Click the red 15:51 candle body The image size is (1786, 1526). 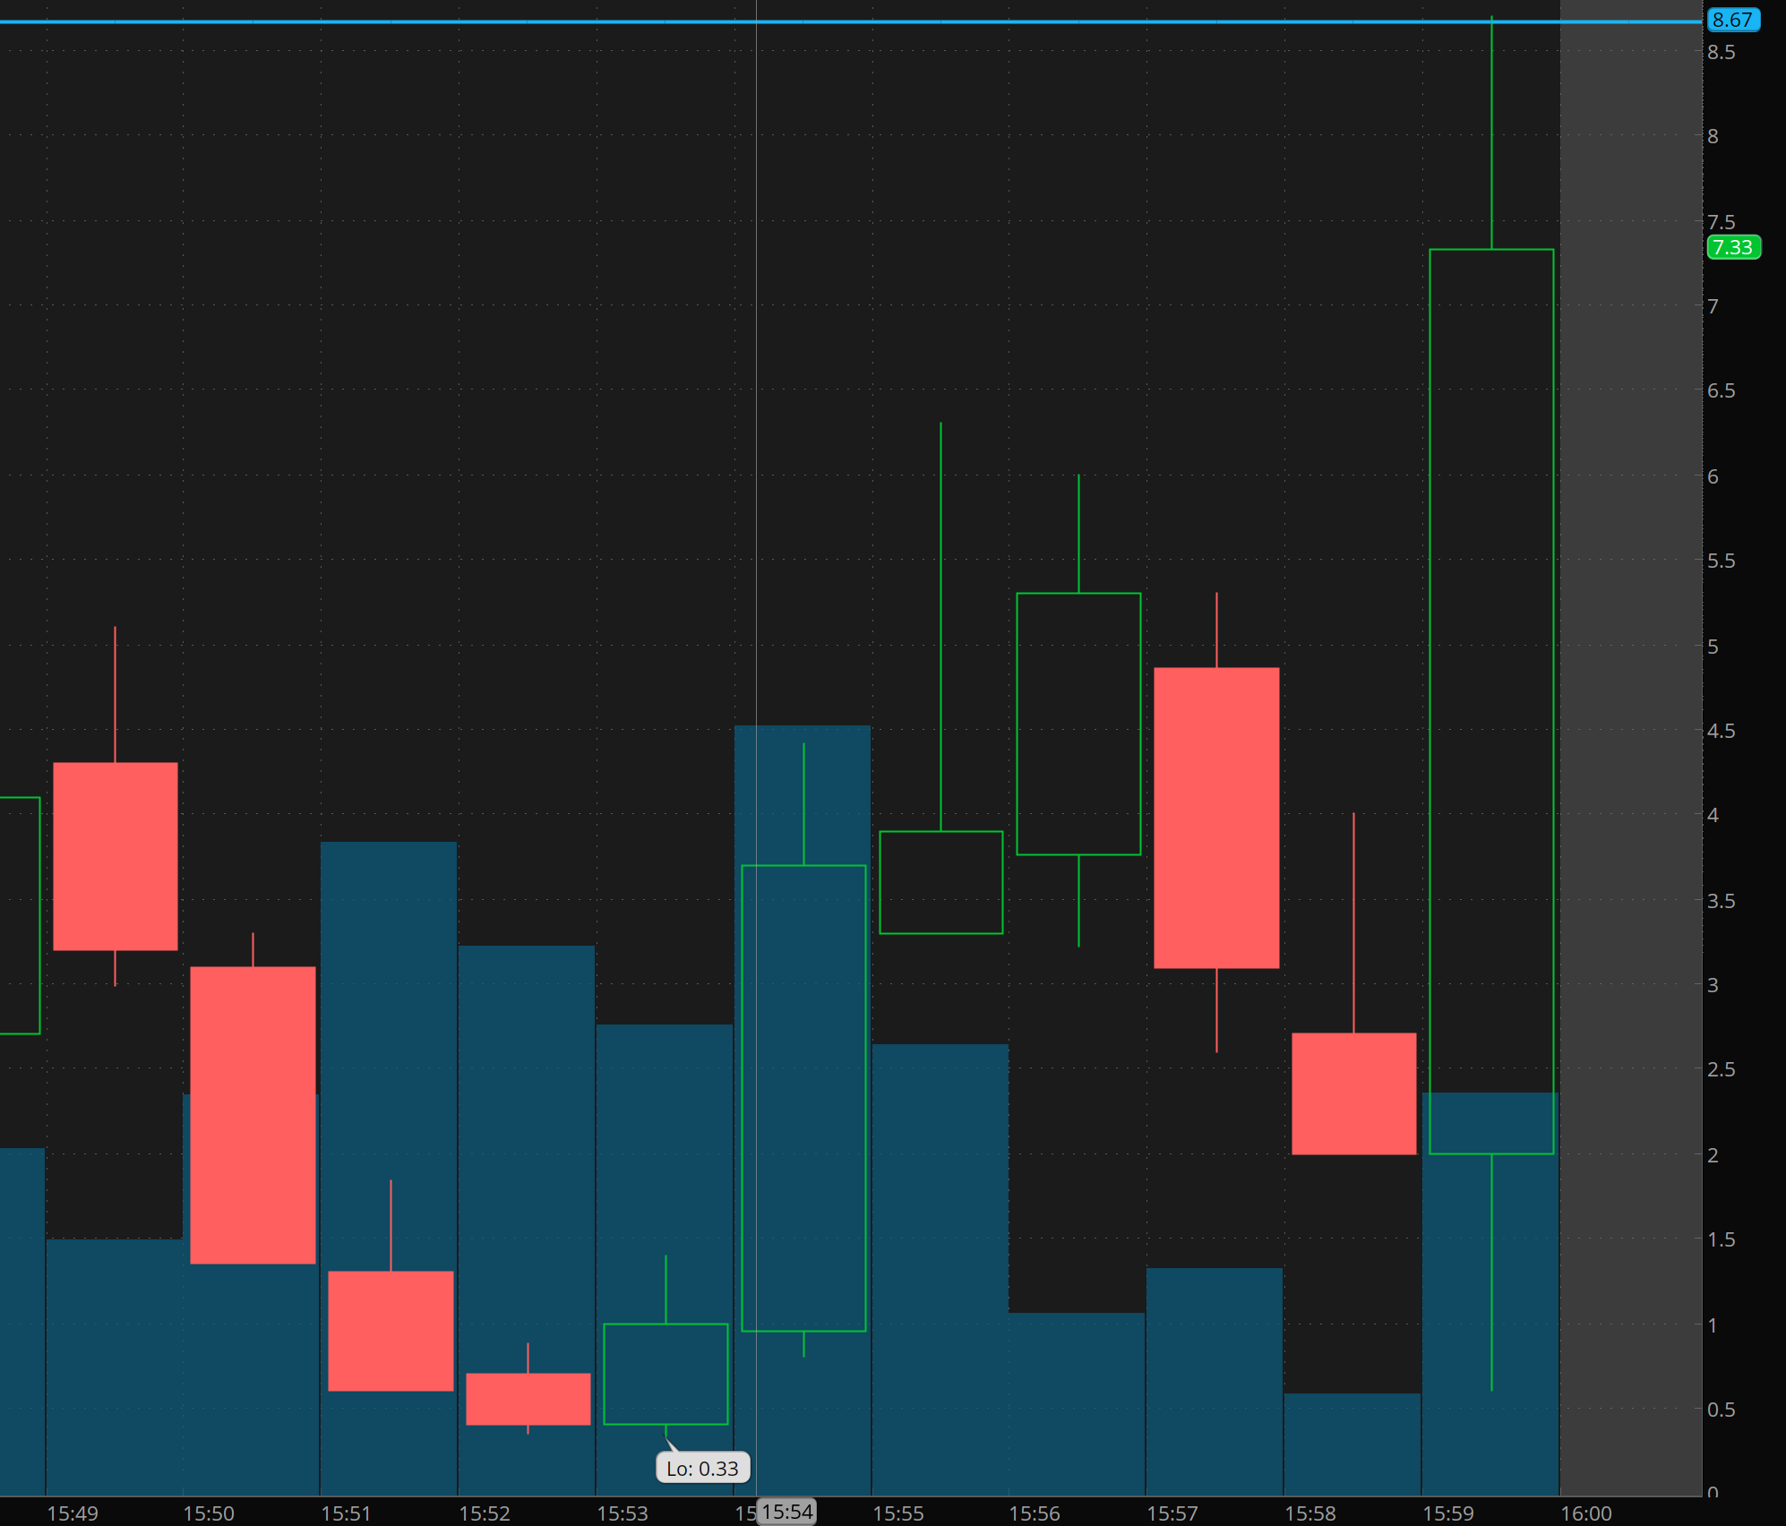[x=391, y=1330]
